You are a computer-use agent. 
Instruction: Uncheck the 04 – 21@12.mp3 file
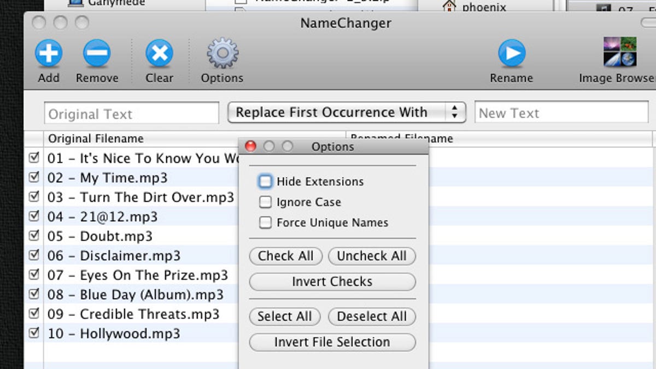coord(34,216)
